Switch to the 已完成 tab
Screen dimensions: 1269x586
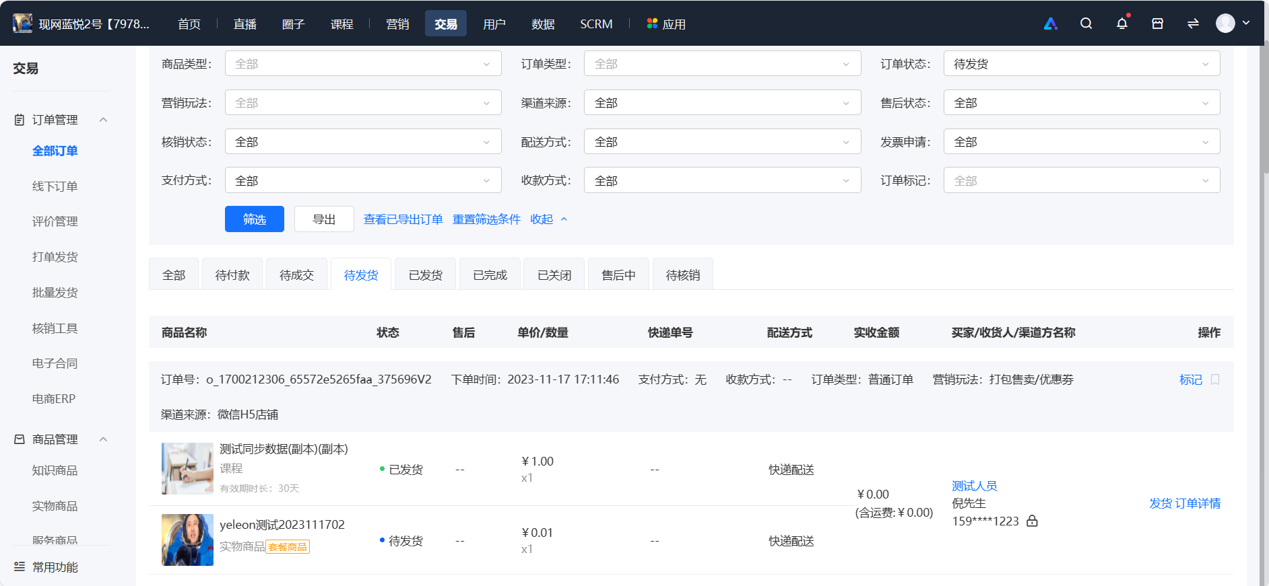pos(490,274)
